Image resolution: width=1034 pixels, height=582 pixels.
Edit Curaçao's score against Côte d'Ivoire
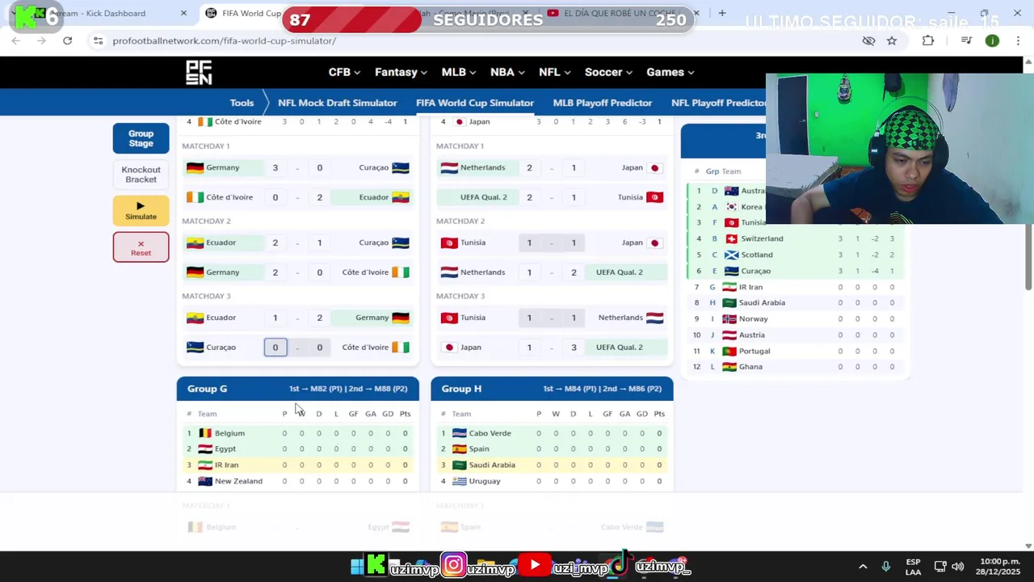click(275, 348)
